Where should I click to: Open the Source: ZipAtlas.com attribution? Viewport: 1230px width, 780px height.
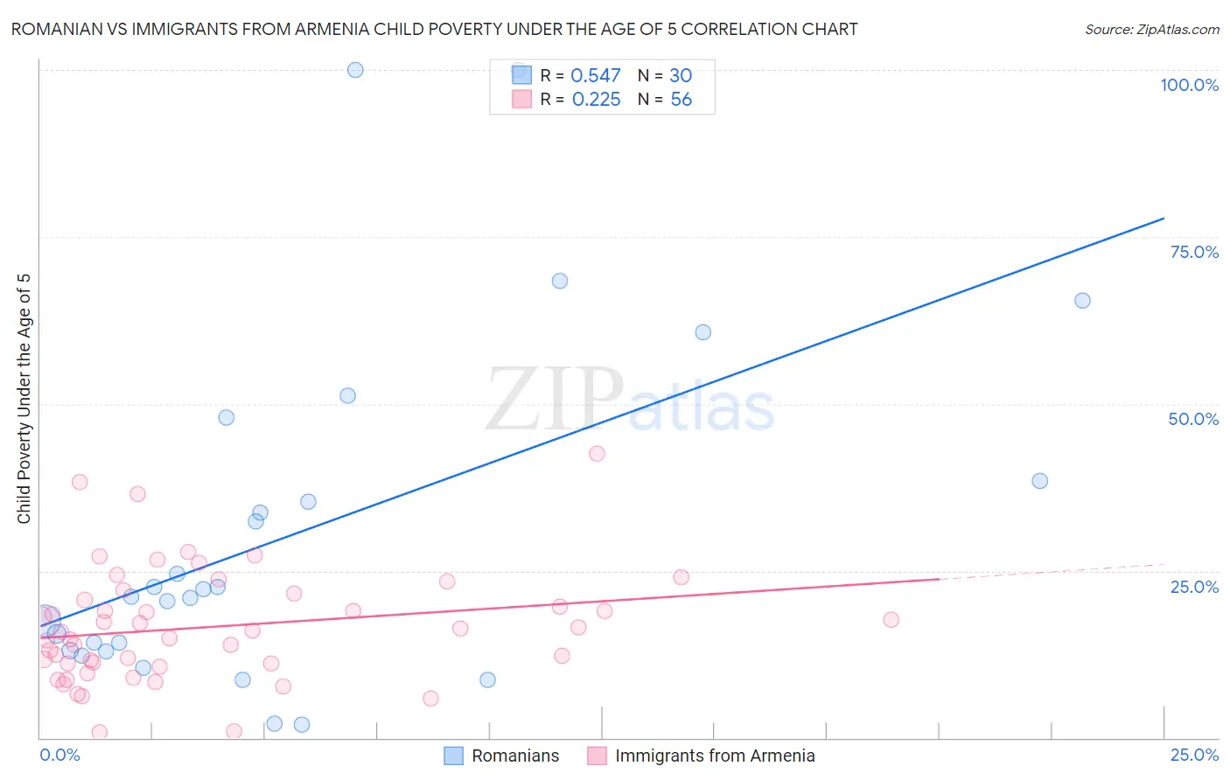pos(1151,29)
